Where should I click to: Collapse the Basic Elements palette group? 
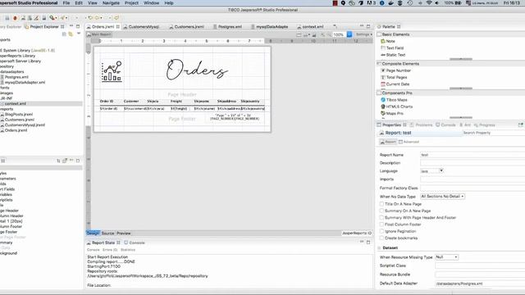379,34
